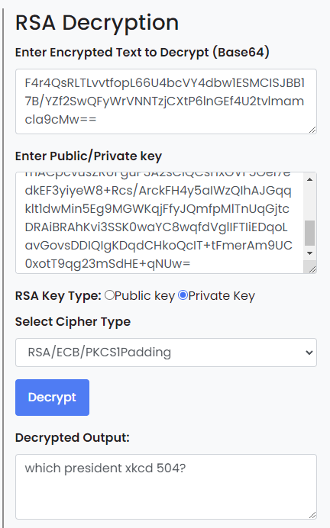Open the RSA/ECB/PKCS1Padding cipher dropdown
The width and height of the screenshot is (330, 528).
(x=166, y=353)
